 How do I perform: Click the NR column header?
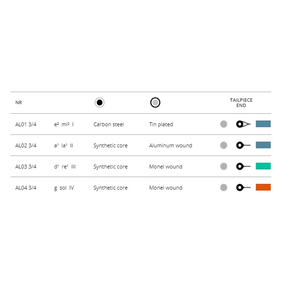pos(19,103)
